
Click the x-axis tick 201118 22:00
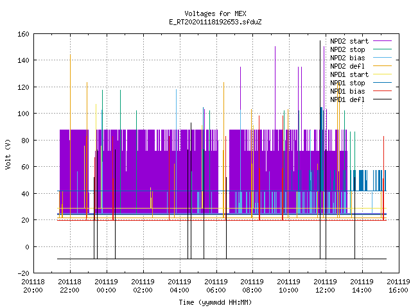(x=70, y=286)
